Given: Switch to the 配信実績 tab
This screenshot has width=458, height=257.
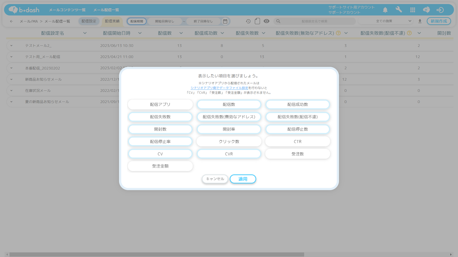Looking at the screenshot, I should point(112,21).
